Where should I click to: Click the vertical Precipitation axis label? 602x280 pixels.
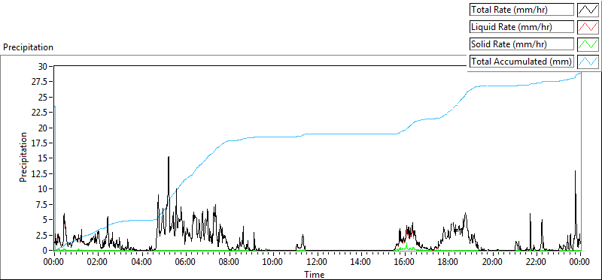pos(23,157)
